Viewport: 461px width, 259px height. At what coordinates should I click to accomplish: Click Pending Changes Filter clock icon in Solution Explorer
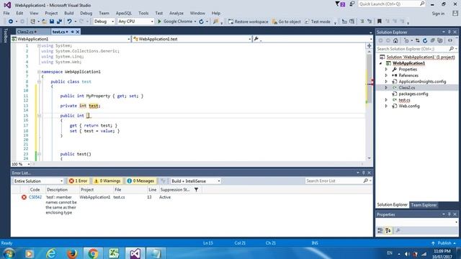[x=406, y=40]
